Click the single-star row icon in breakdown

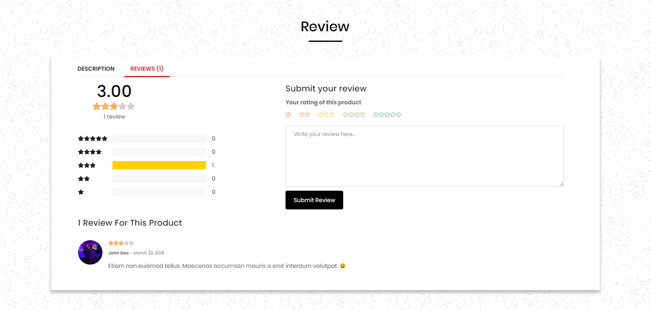click(81, 192)
